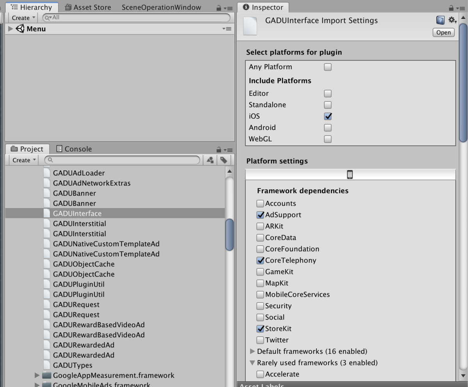Select the Inspector tab

263,7
